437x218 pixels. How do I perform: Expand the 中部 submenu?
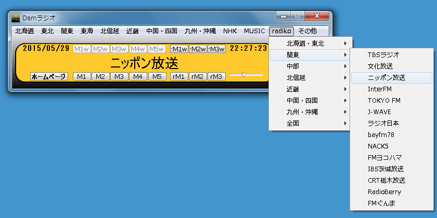click(310, 66)
